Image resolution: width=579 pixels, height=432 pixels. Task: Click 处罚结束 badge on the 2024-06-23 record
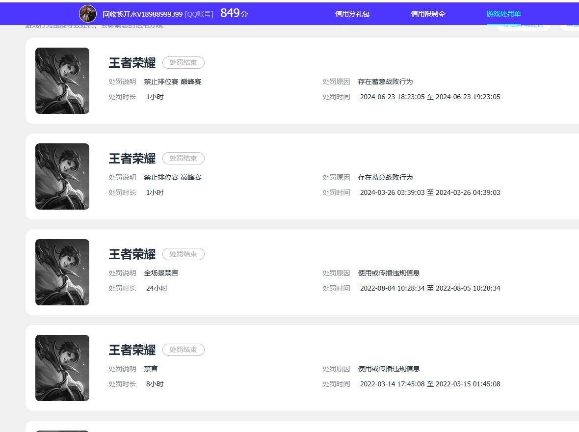pyautogui.click(x=183, y=62)
